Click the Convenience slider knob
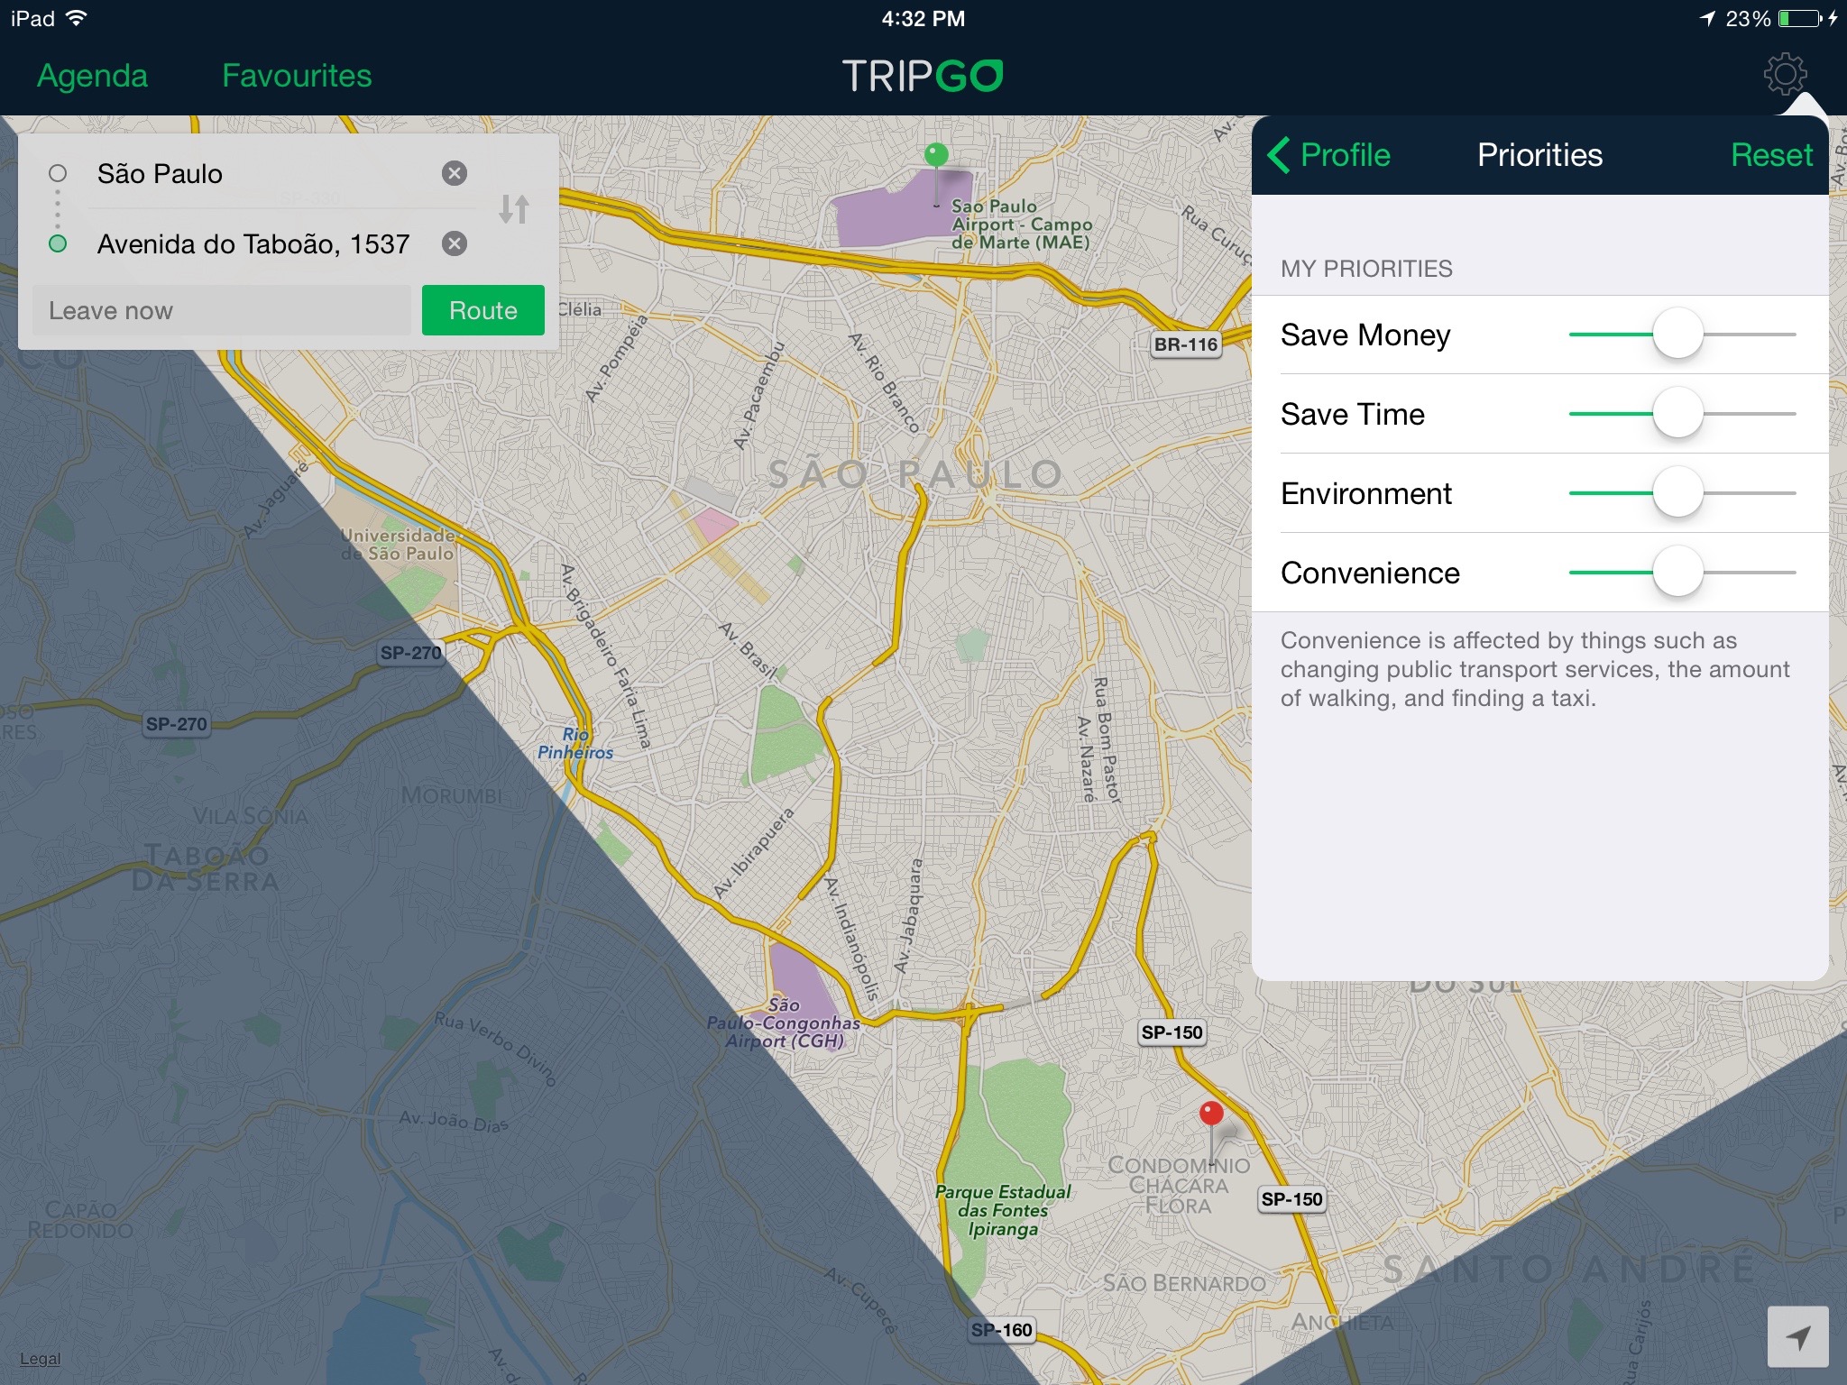The image size is (1847, 1385). (x=1677, y=572)
